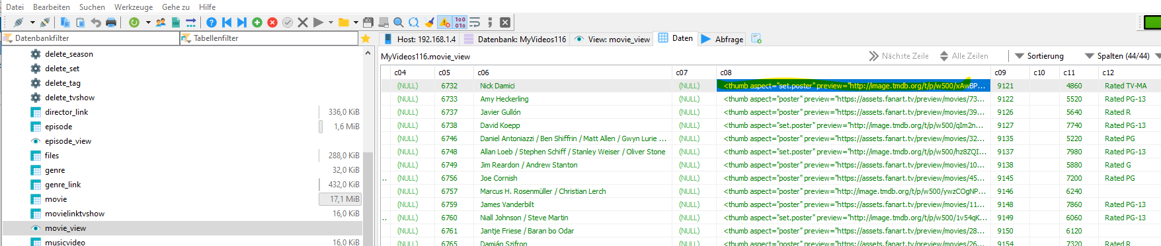Open dropdown arrow next to refresh icon
1161x246 pixels.
click(x=148, y=22)
